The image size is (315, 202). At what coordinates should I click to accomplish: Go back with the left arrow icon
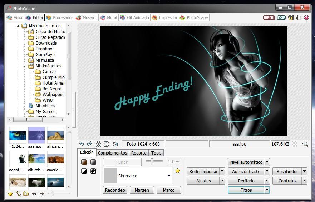[34, 194]
